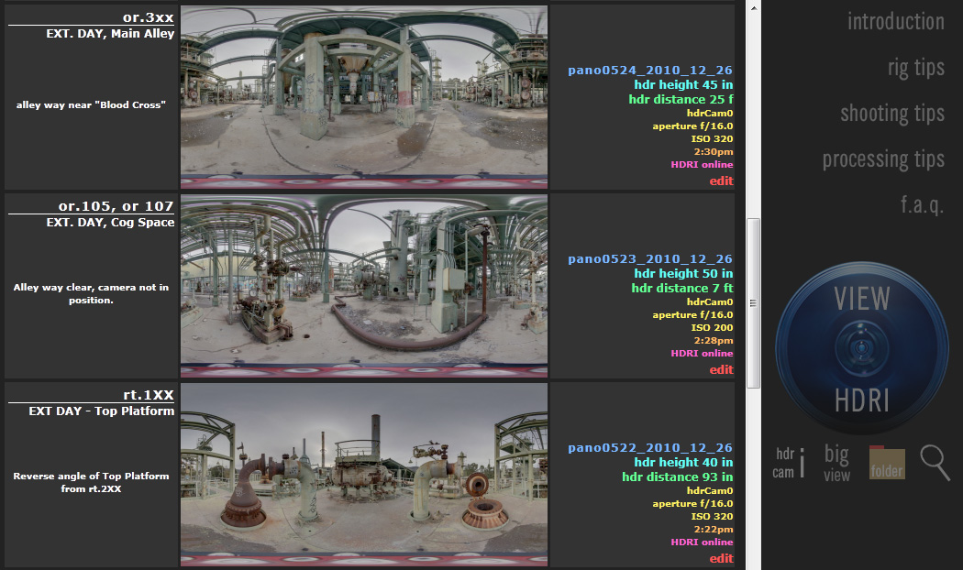The width and height of the screenshot is (963, 570).
Task: Click '2:28pm' time value
Action: click(713, 341)
